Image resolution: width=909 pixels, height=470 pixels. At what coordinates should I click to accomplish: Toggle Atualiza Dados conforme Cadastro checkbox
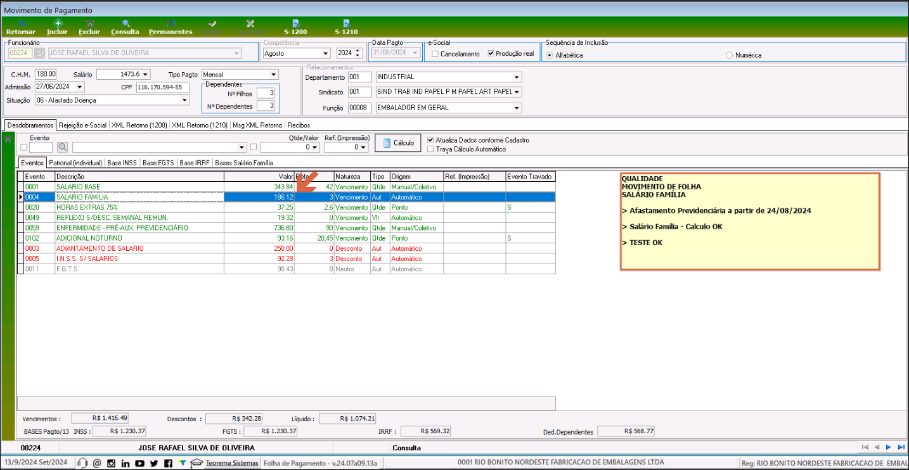point(431,140)
